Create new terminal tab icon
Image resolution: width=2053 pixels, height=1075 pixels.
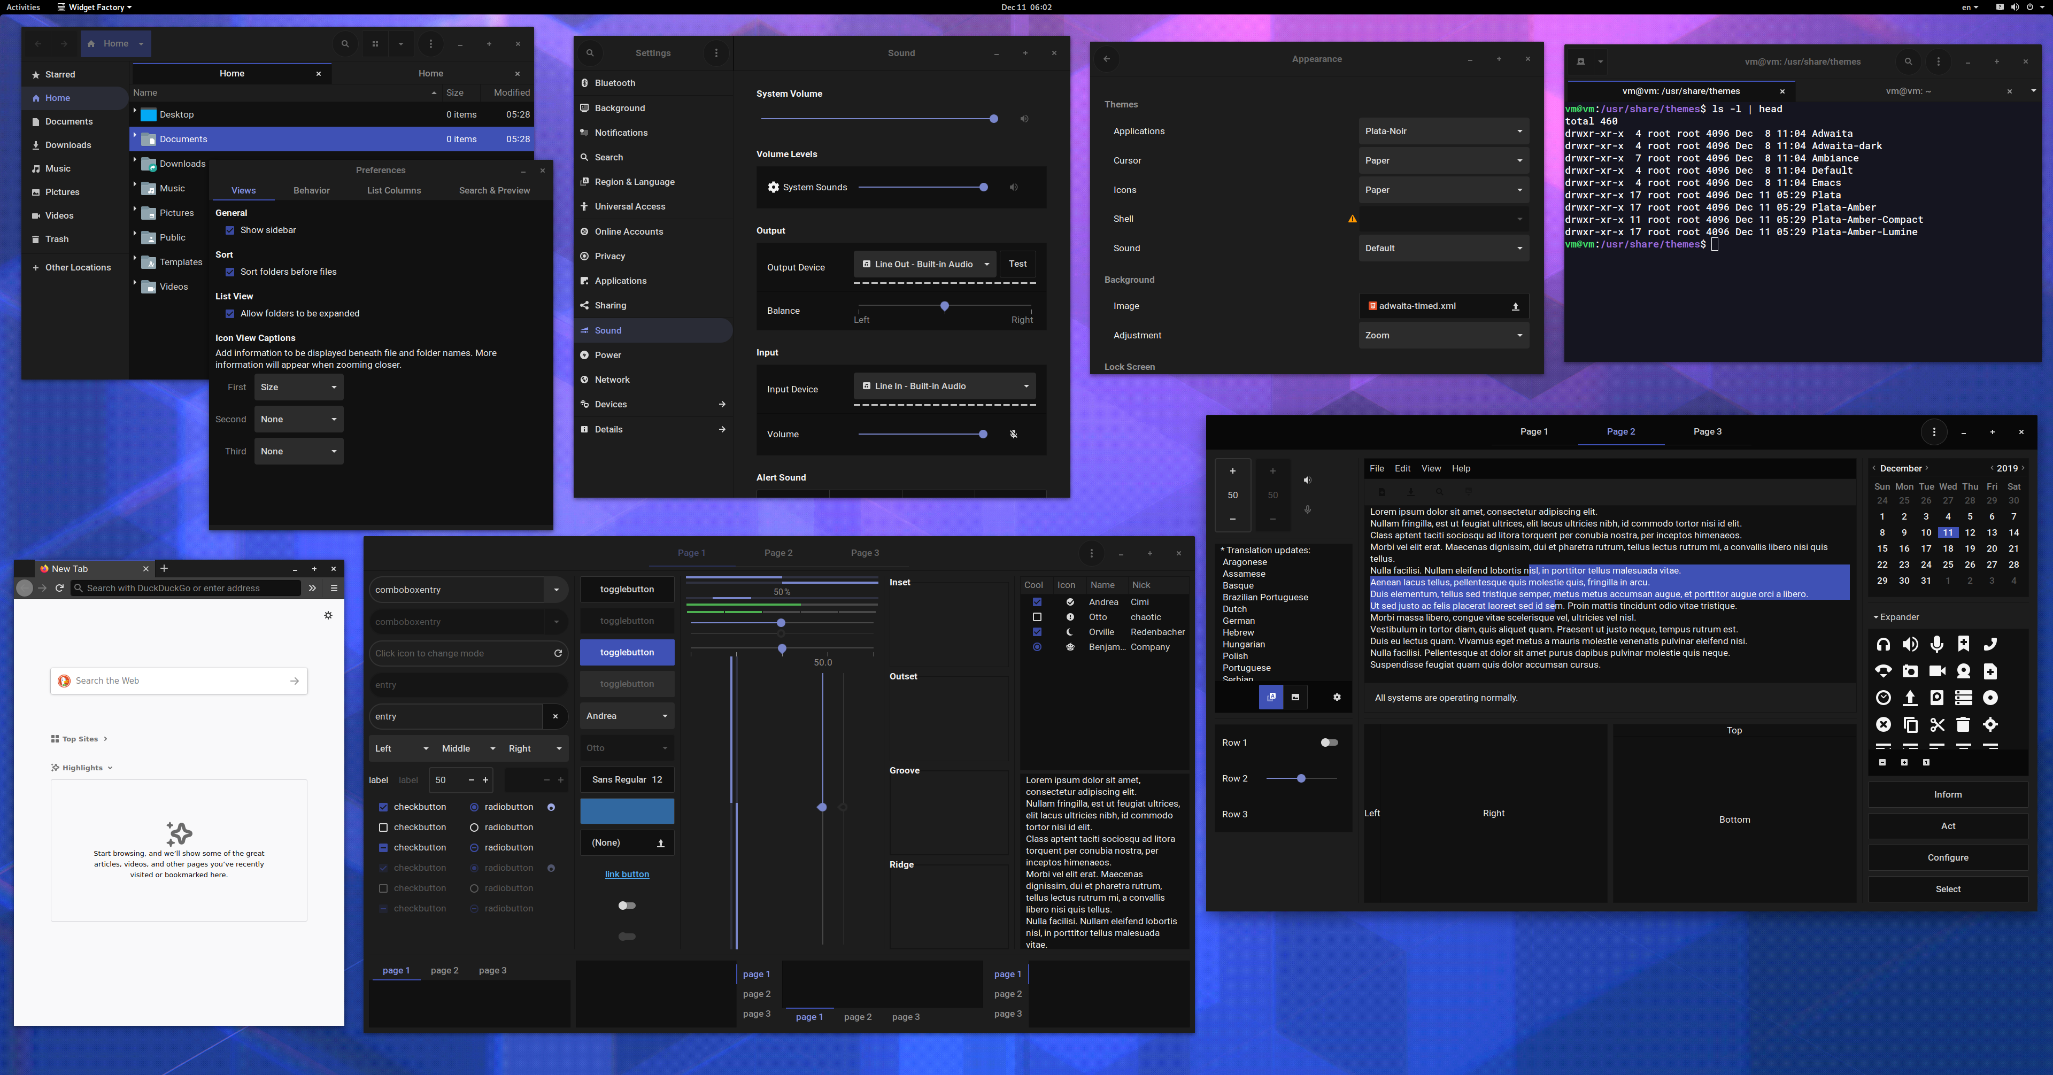tap(1580, 61)
